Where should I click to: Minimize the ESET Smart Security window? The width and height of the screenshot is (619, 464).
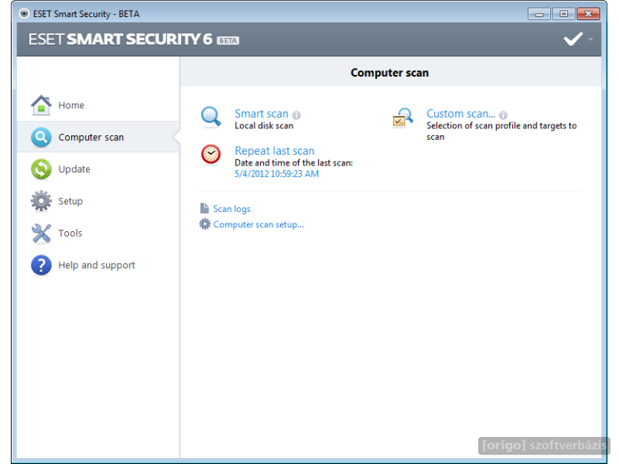tap(539, 14)
